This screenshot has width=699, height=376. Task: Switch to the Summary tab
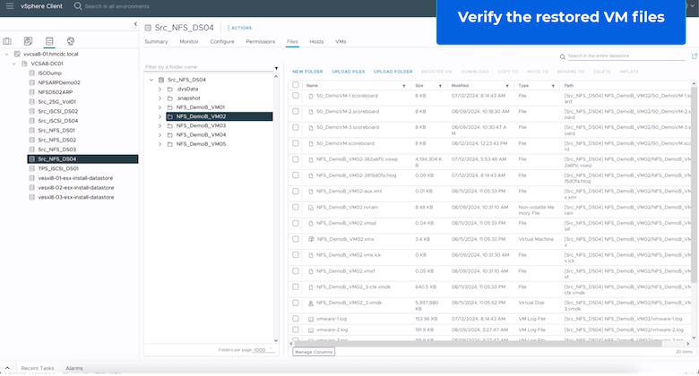pyautogui.click(x=156, y=42)
